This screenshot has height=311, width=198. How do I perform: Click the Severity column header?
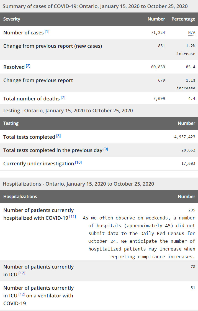[12, 19]
